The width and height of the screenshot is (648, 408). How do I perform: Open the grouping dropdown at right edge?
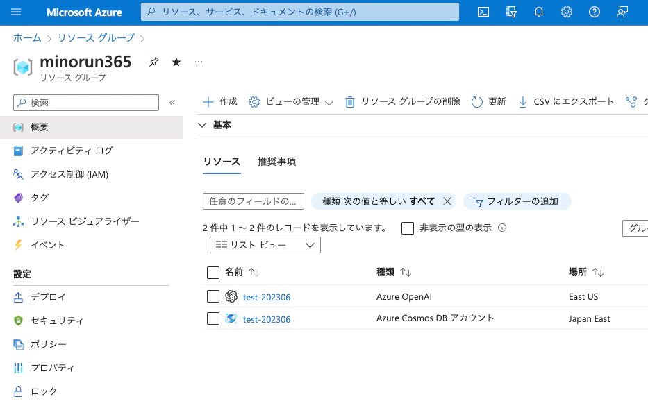click(635, 228)
